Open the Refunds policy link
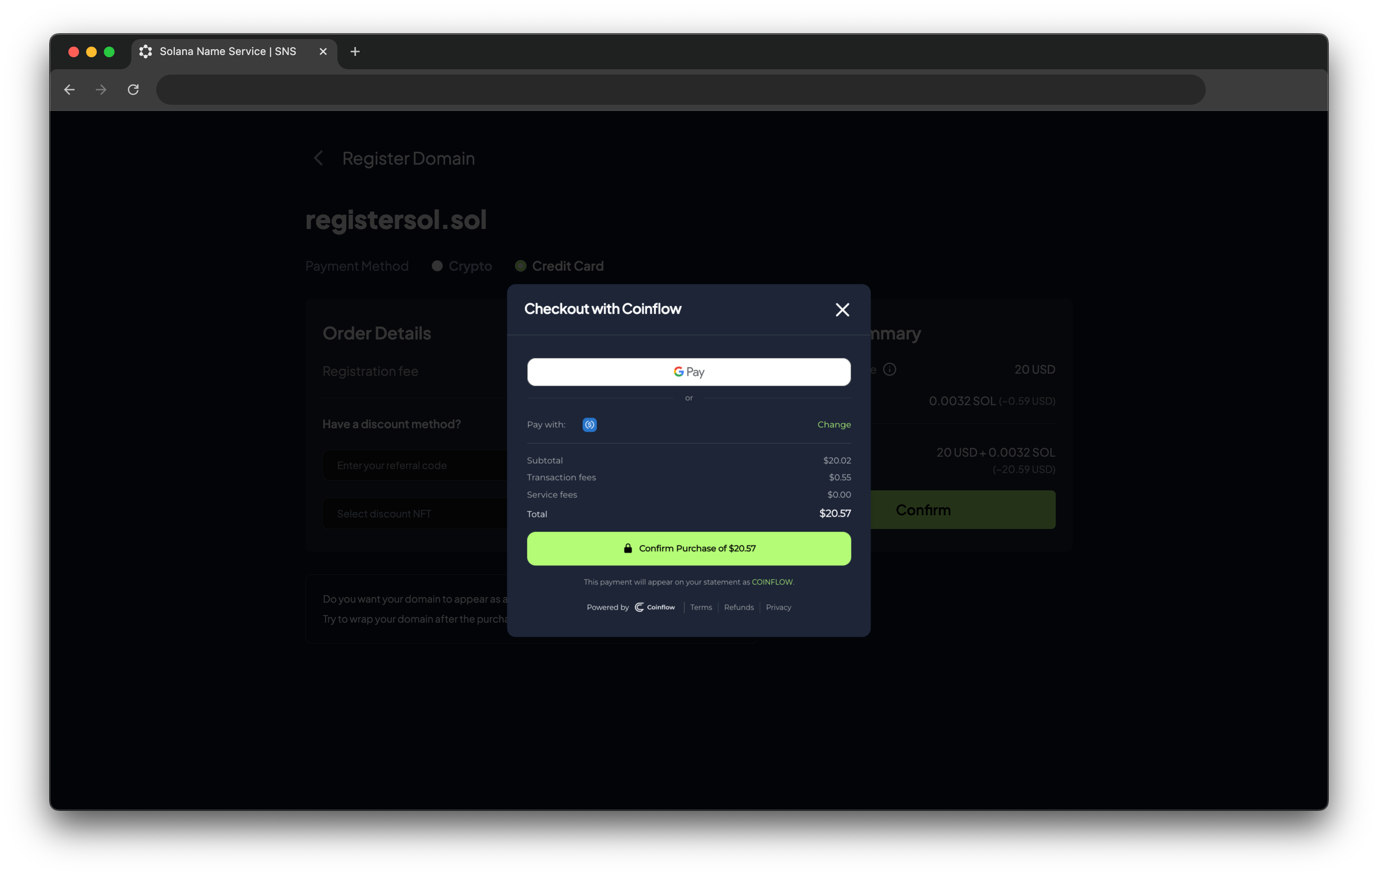Image resolution: width=1378 pixels, height=876 pixels. click(738, 607)
